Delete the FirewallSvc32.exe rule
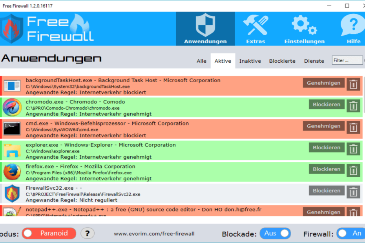Viewport: 365px width, 243px height. pyautogui.click(x=353, y=192)
